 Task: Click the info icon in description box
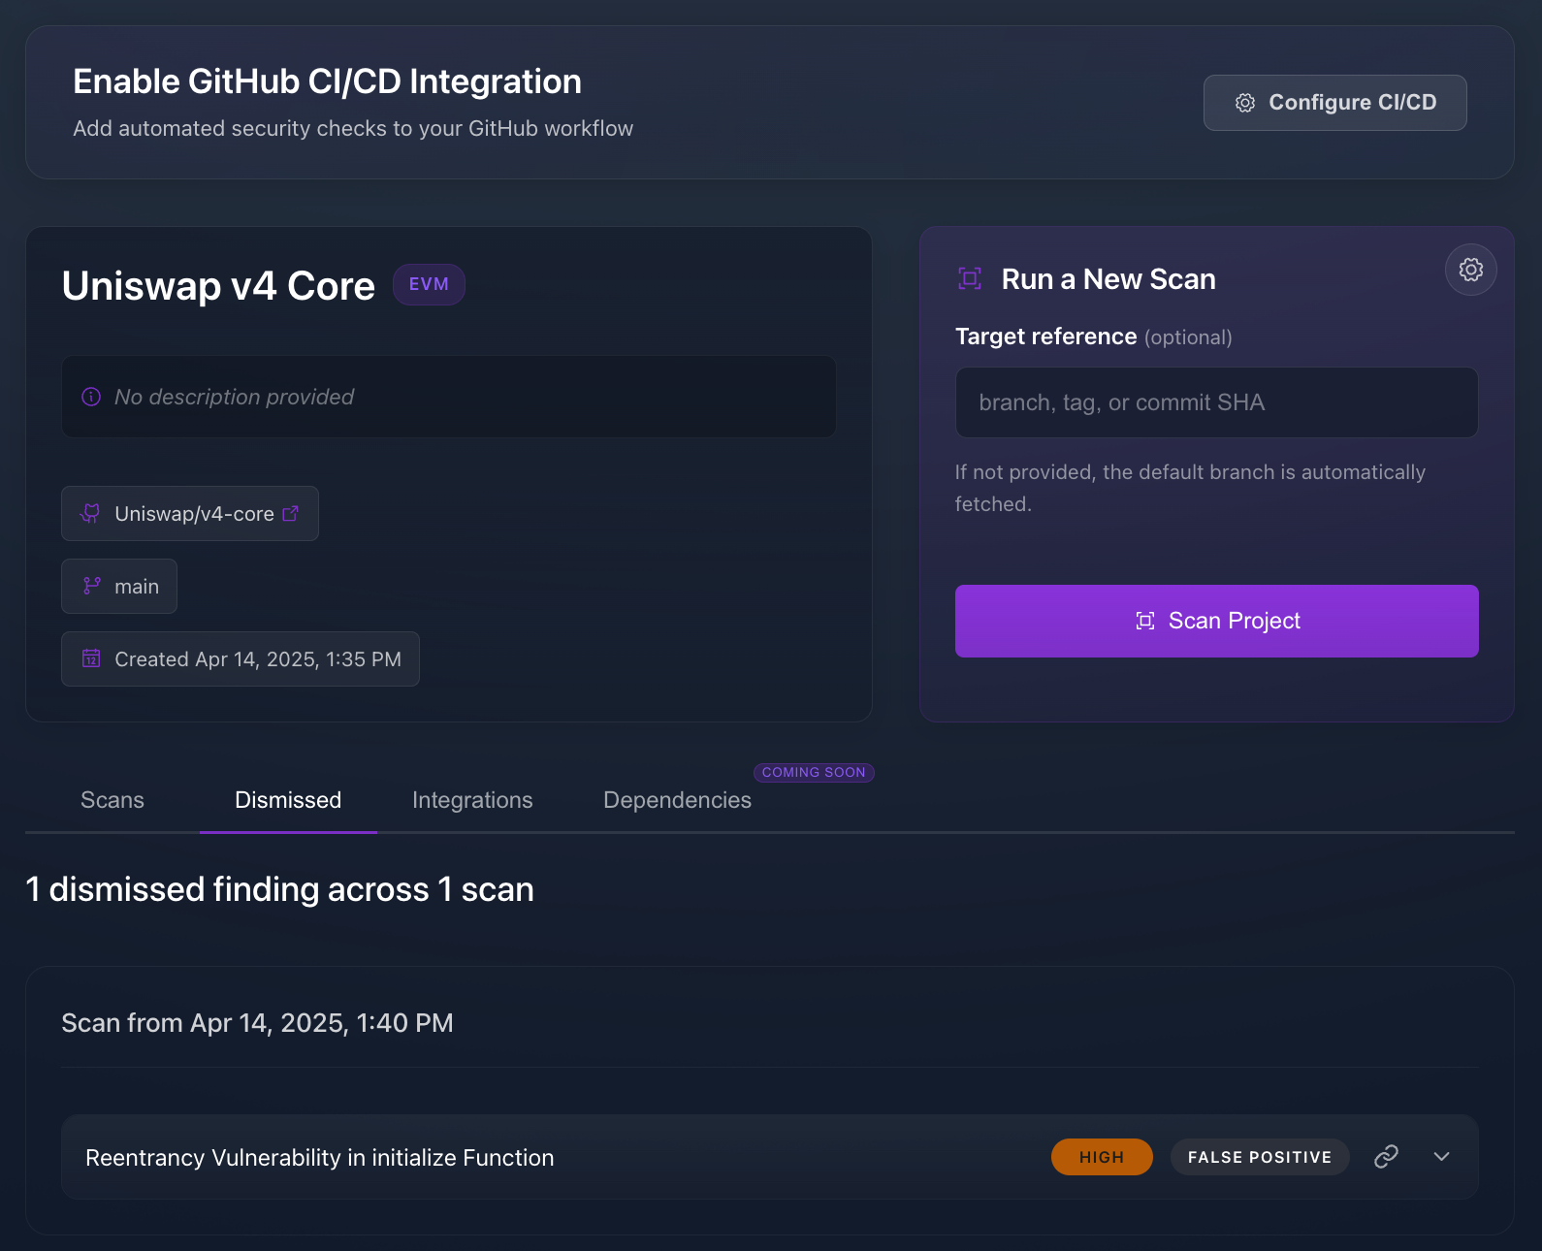pyautogui.click(x=91, y=397)
